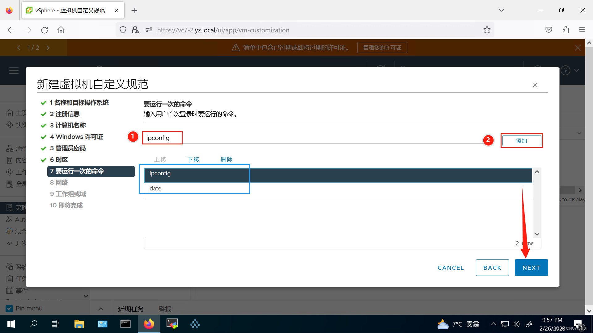Open Recent Tasks (近期任务) tab
The image size is (593, 333).
point(131,309)
